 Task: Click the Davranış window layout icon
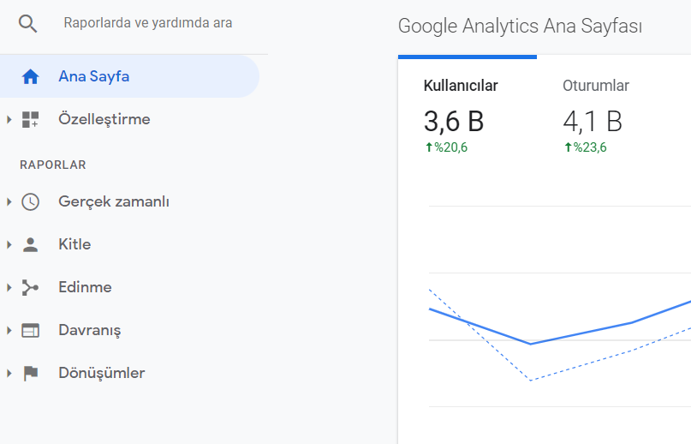[x=31, y=330]
